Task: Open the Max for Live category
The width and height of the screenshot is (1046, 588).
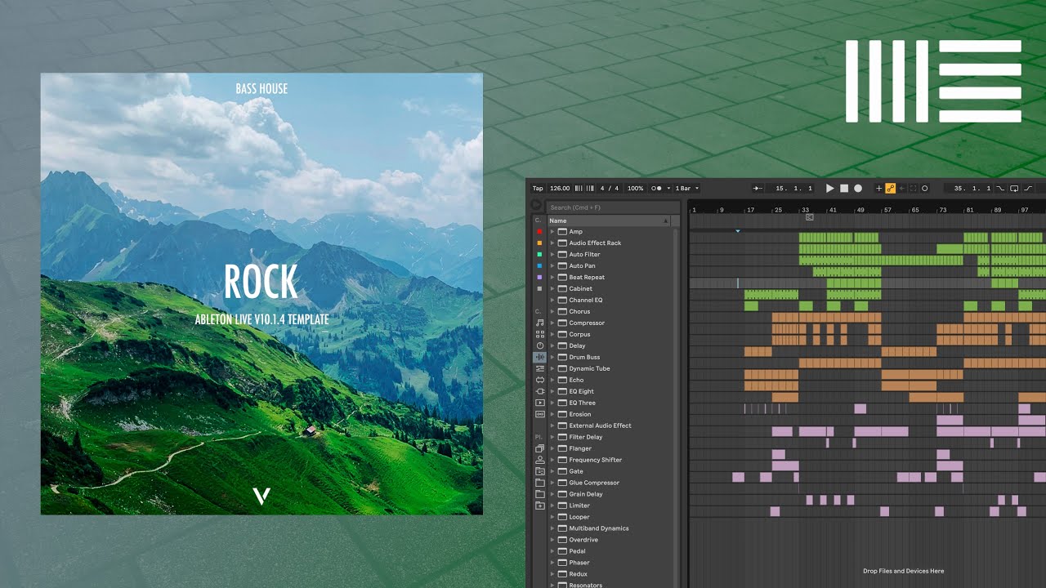Action: pyautogui.click(x=539, y=380)
